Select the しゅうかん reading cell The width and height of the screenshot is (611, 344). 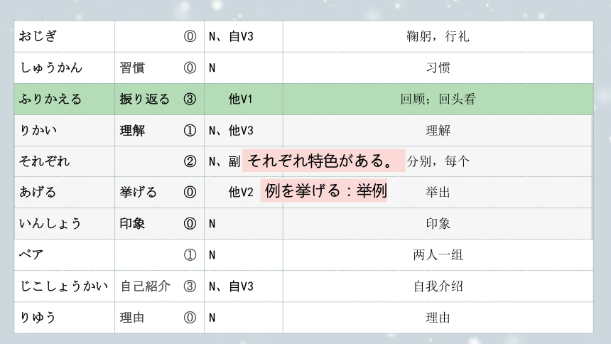(64, 68)
